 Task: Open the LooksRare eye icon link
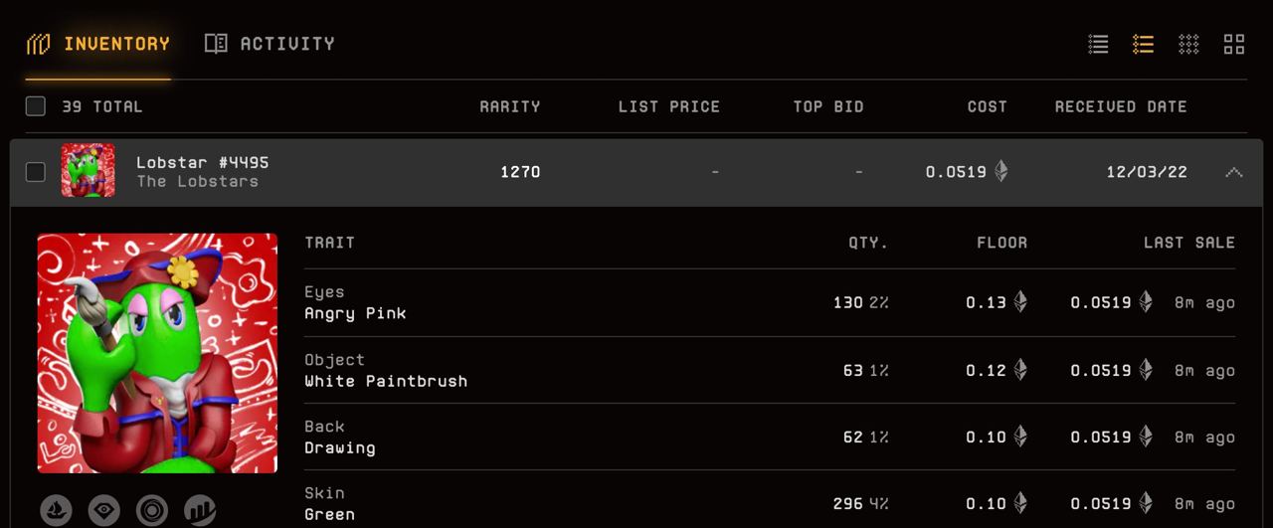pos(103,511)
